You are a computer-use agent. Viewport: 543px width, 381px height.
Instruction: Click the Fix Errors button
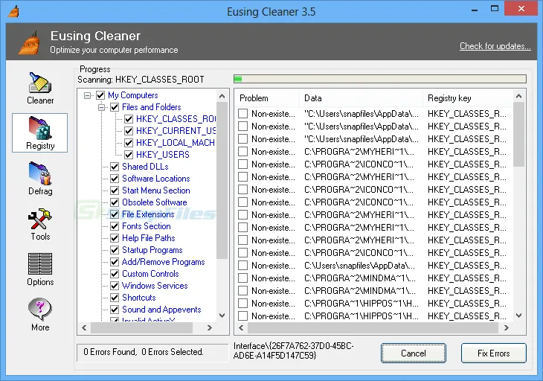(x=493, y=353)
